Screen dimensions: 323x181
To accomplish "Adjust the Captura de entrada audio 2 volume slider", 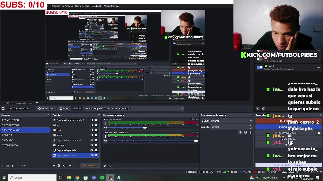I will [x=196, y=141].
